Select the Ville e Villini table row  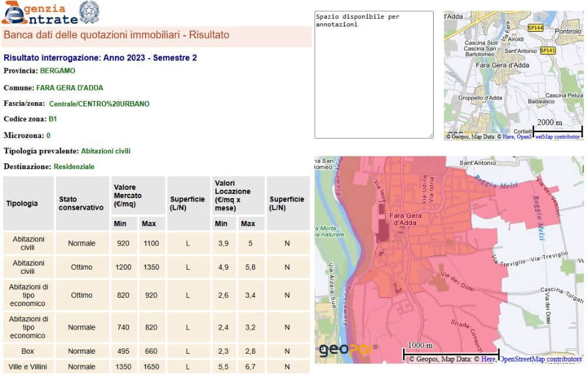[29, 367]
